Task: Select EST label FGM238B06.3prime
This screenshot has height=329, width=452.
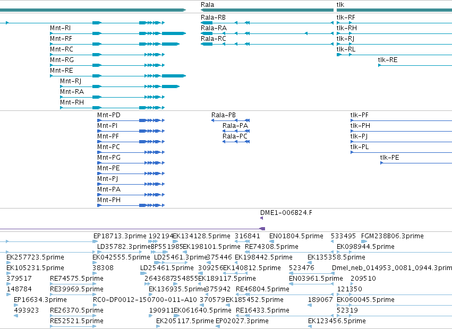Action: [x=393, y=236]
